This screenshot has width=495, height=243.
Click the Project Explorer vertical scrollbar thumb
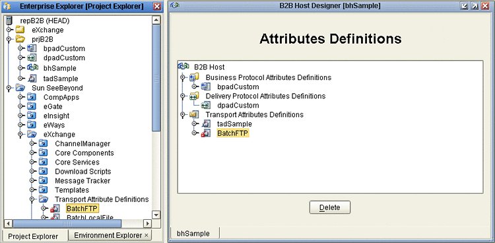(x=156, y=77)
